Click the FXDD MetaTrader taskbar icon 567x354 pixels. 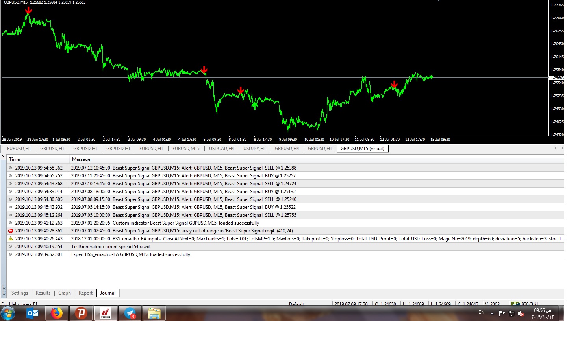click(x=106, y=313)
